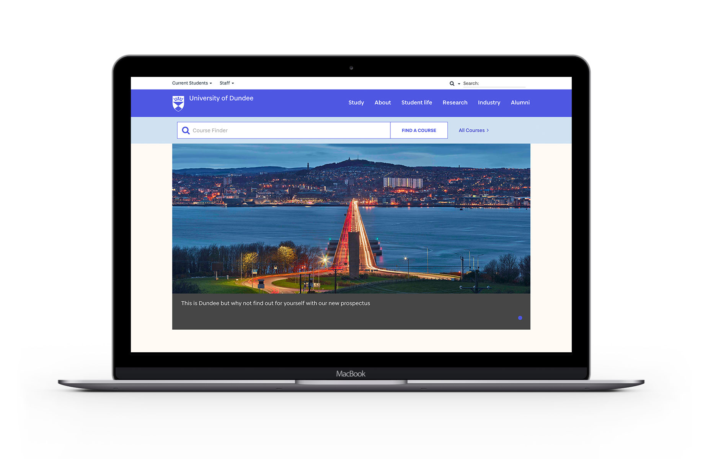Open the Industry menu
Screen dimensions: 708x459
click(489, 103)
